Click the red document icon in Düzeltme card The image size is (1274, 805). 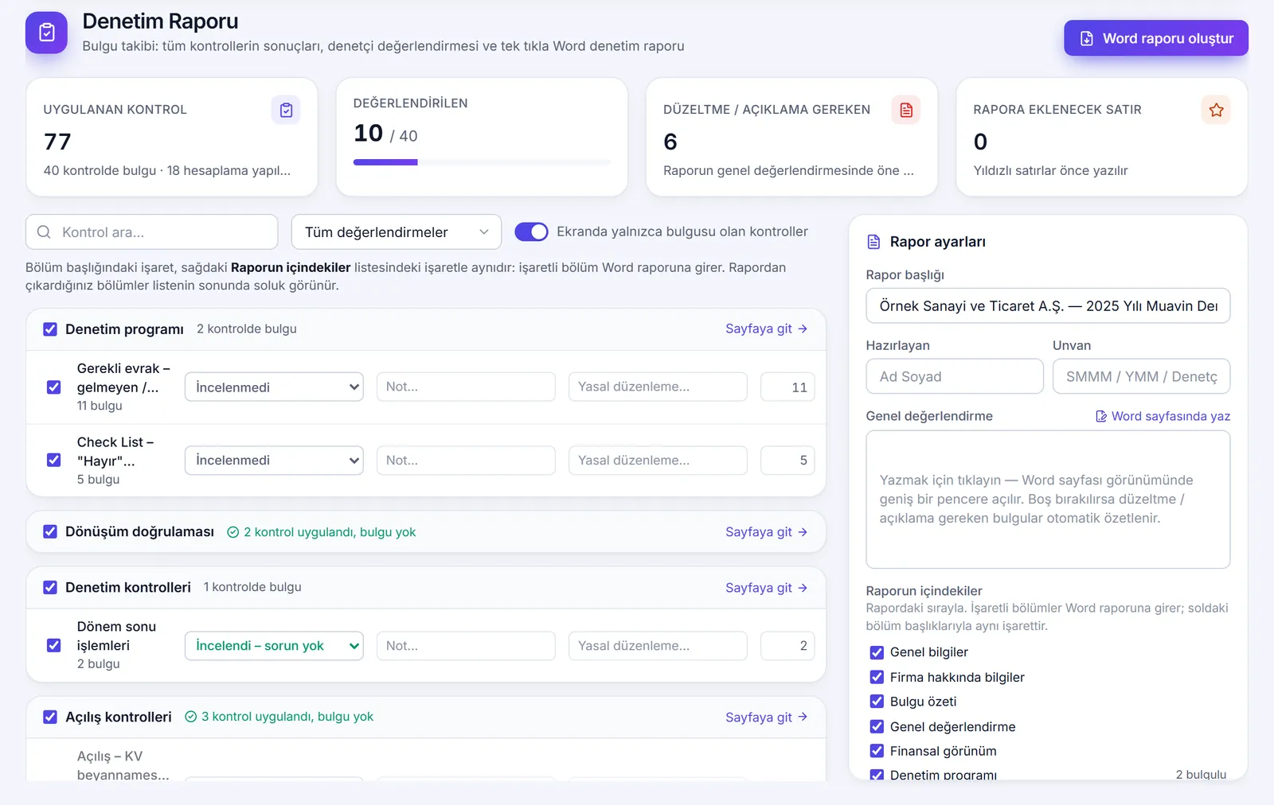906,110
